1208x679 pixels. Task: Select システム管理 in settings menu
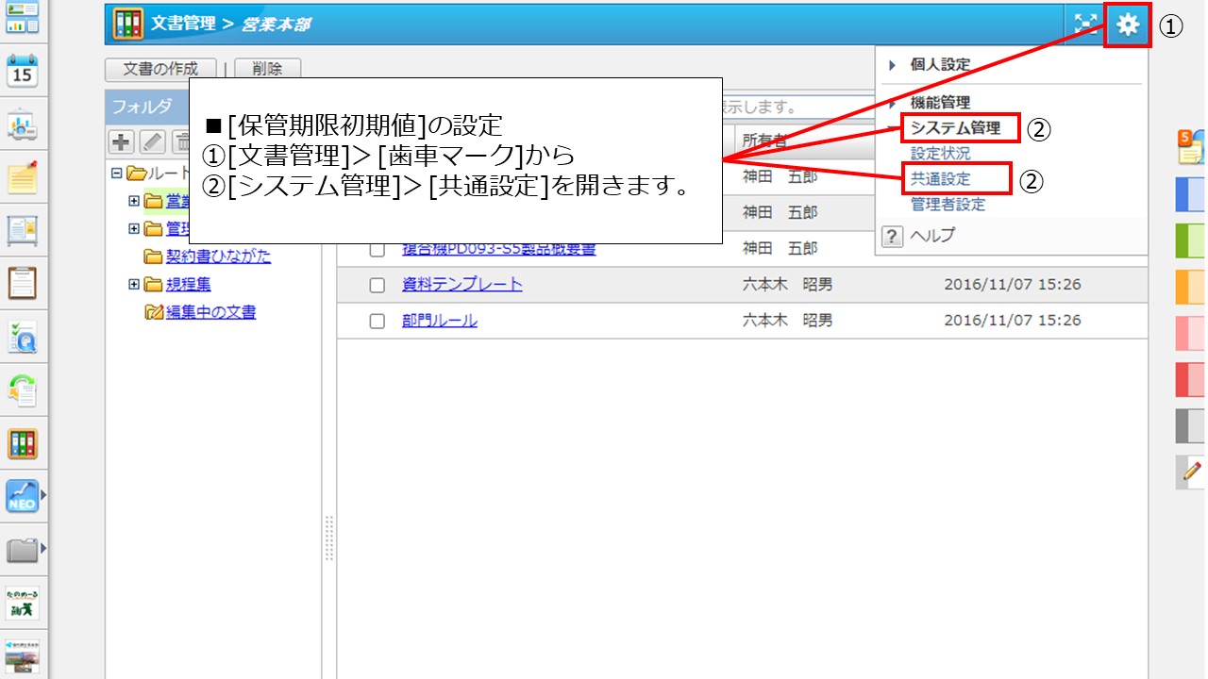(957, 126)
